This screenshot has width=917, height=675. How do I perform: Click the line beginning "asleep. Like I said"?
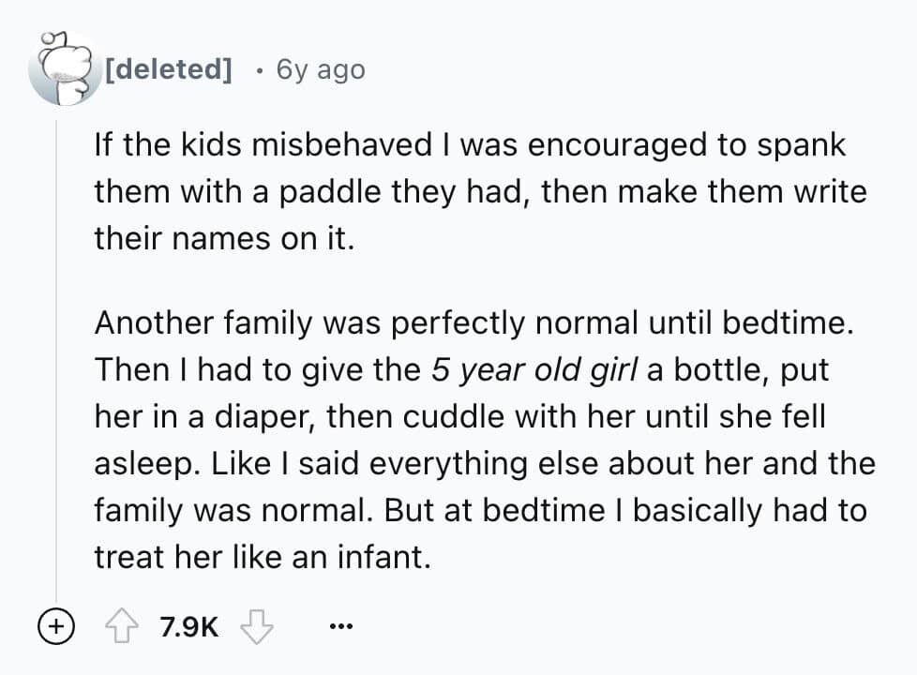(x=484, y=462)
